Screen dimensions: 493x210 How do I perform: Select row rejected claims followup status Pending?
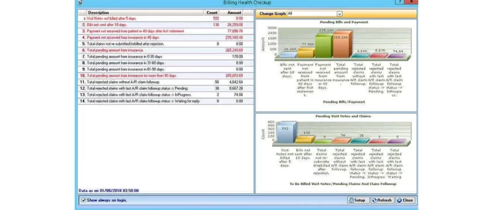(166, 88)
